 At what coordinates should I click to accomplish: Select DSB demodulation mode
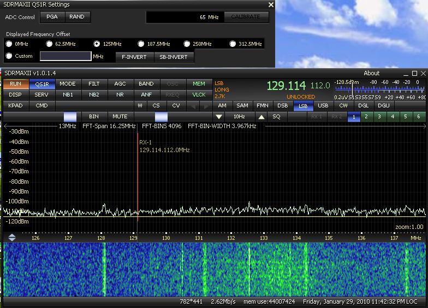coord(283,106)
